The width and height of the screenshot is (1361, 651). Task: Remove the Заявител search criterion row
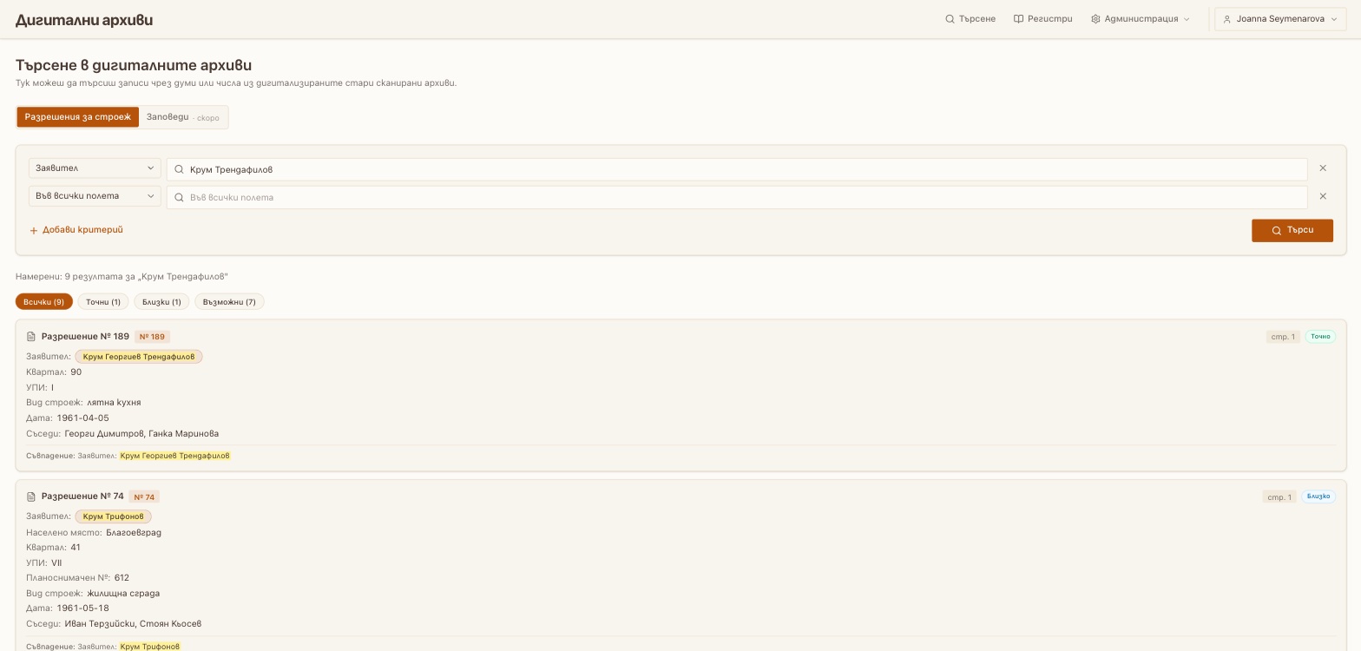click(x=1323, y=168)
